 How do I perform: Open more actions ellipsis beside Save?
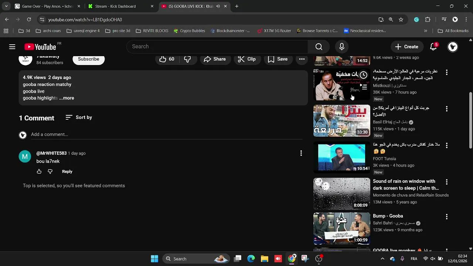(302, 59)
